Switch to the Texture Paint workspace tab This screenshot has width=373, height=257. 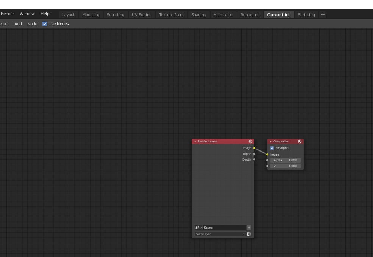(171, 15)
